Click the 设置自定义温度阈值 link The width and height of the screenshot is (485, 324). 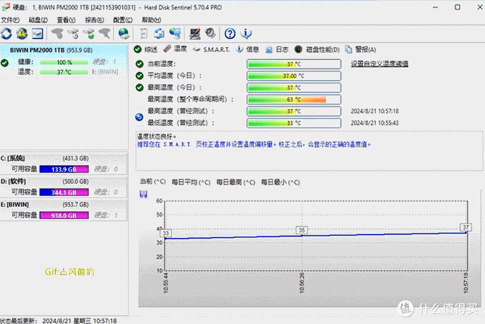(x=379, y=64)
